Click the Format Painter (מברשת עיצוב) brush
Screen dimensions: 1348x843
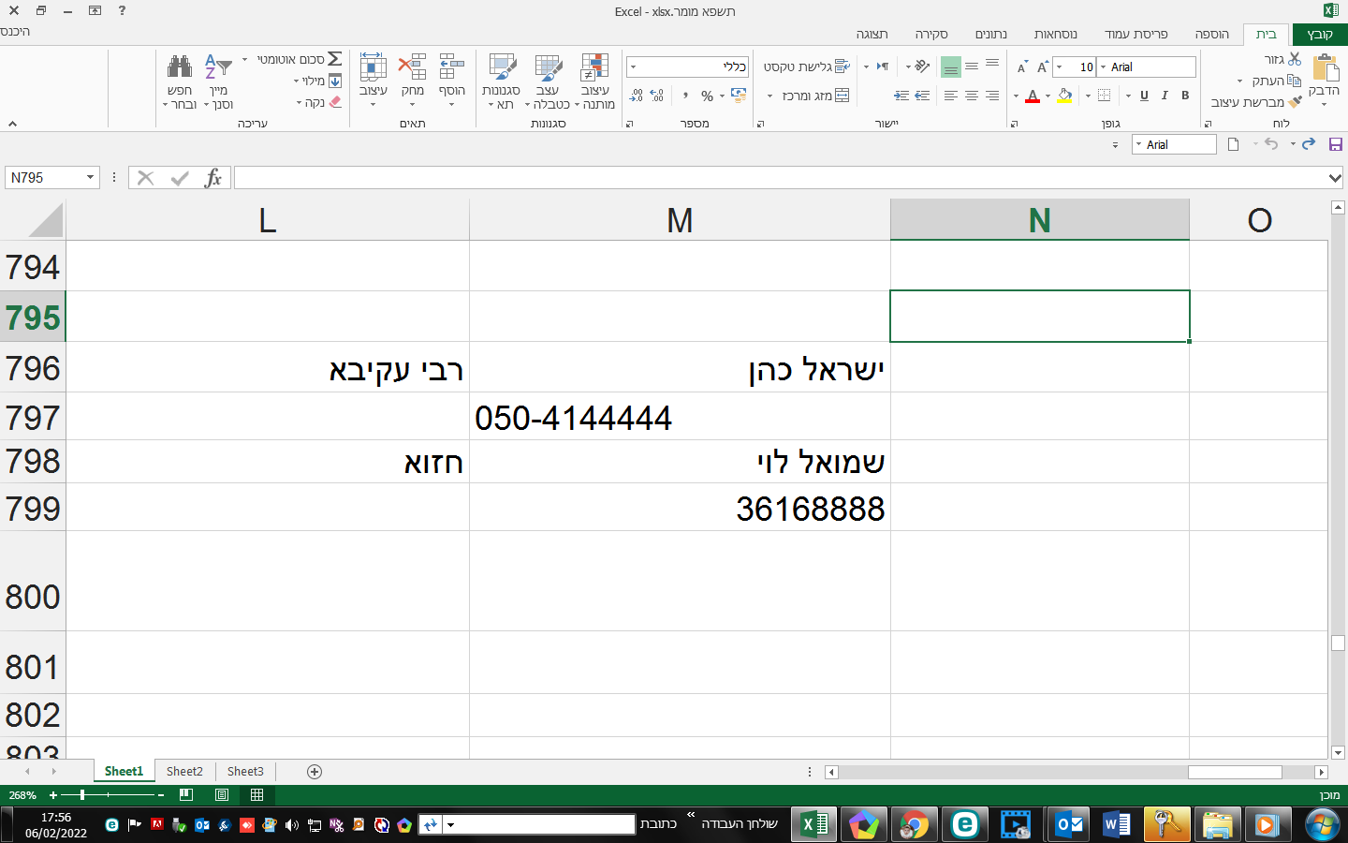coord(1296,102)
